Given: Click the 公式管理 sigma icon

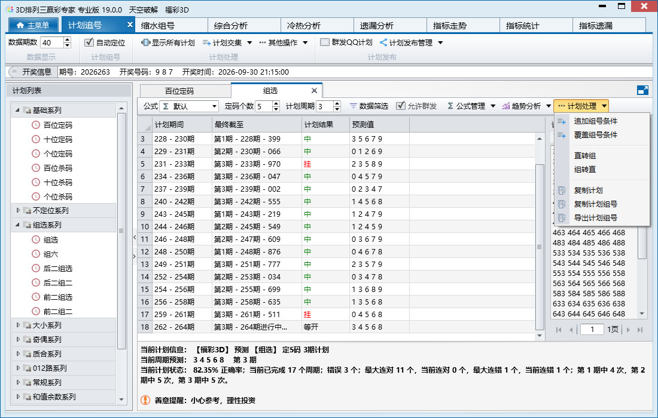Looking at the screenshot, I should [450, 106].
